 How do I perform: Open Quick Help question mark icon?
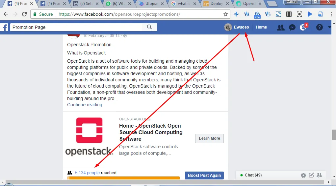[319, 27]
